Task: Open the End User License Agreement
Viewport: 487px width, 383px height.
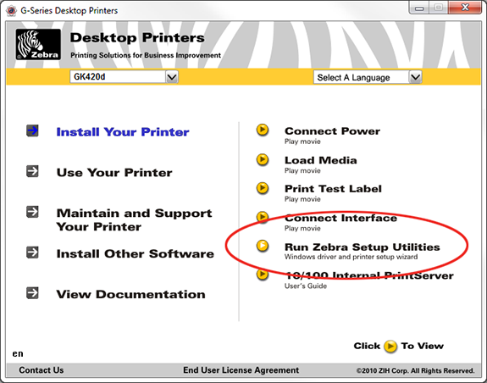Action: click(x=241, y=370)
